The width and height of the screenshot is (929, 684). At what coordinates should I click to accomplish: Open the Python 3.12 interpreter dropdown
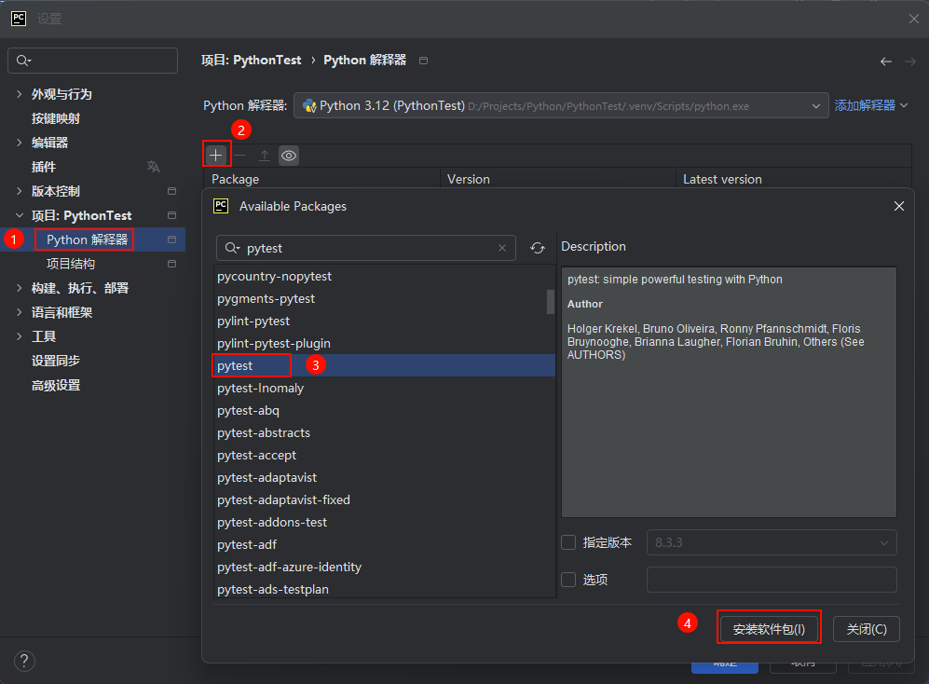tap(561, 105)
